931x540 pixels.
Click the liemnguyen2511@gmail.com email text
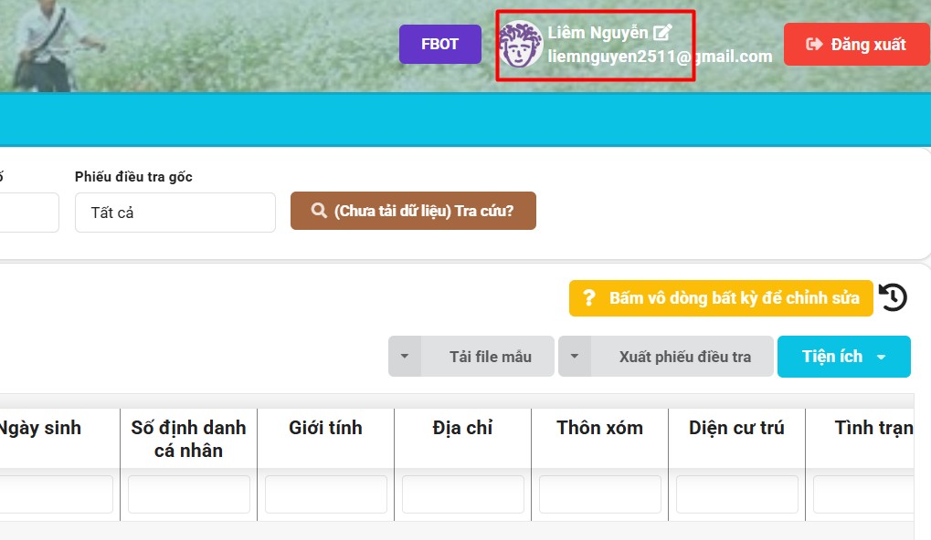[660, 57]
